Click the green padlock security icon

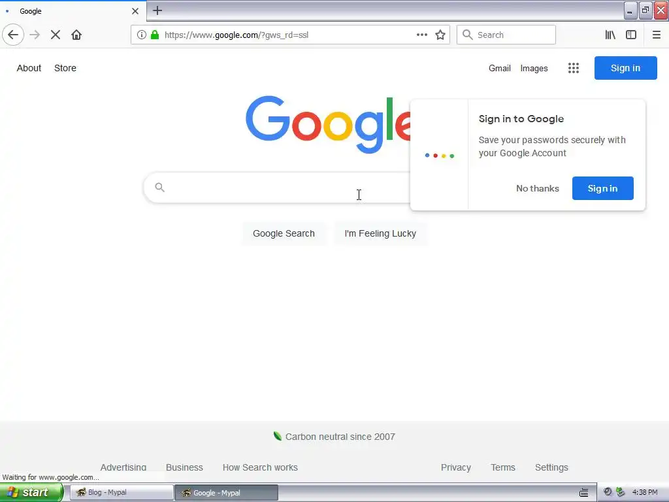[155, 35]
